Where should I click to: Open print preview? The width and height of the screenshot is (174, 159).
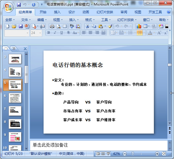[x=58, y=26]
